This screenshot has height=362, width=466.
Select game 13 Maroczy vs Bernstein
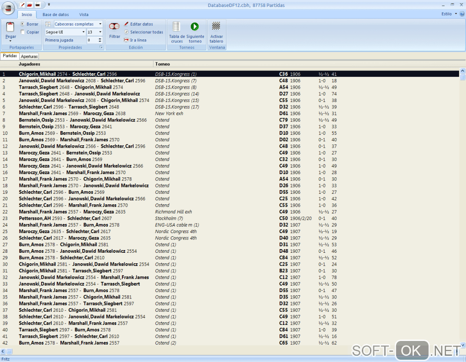(229, 153)
